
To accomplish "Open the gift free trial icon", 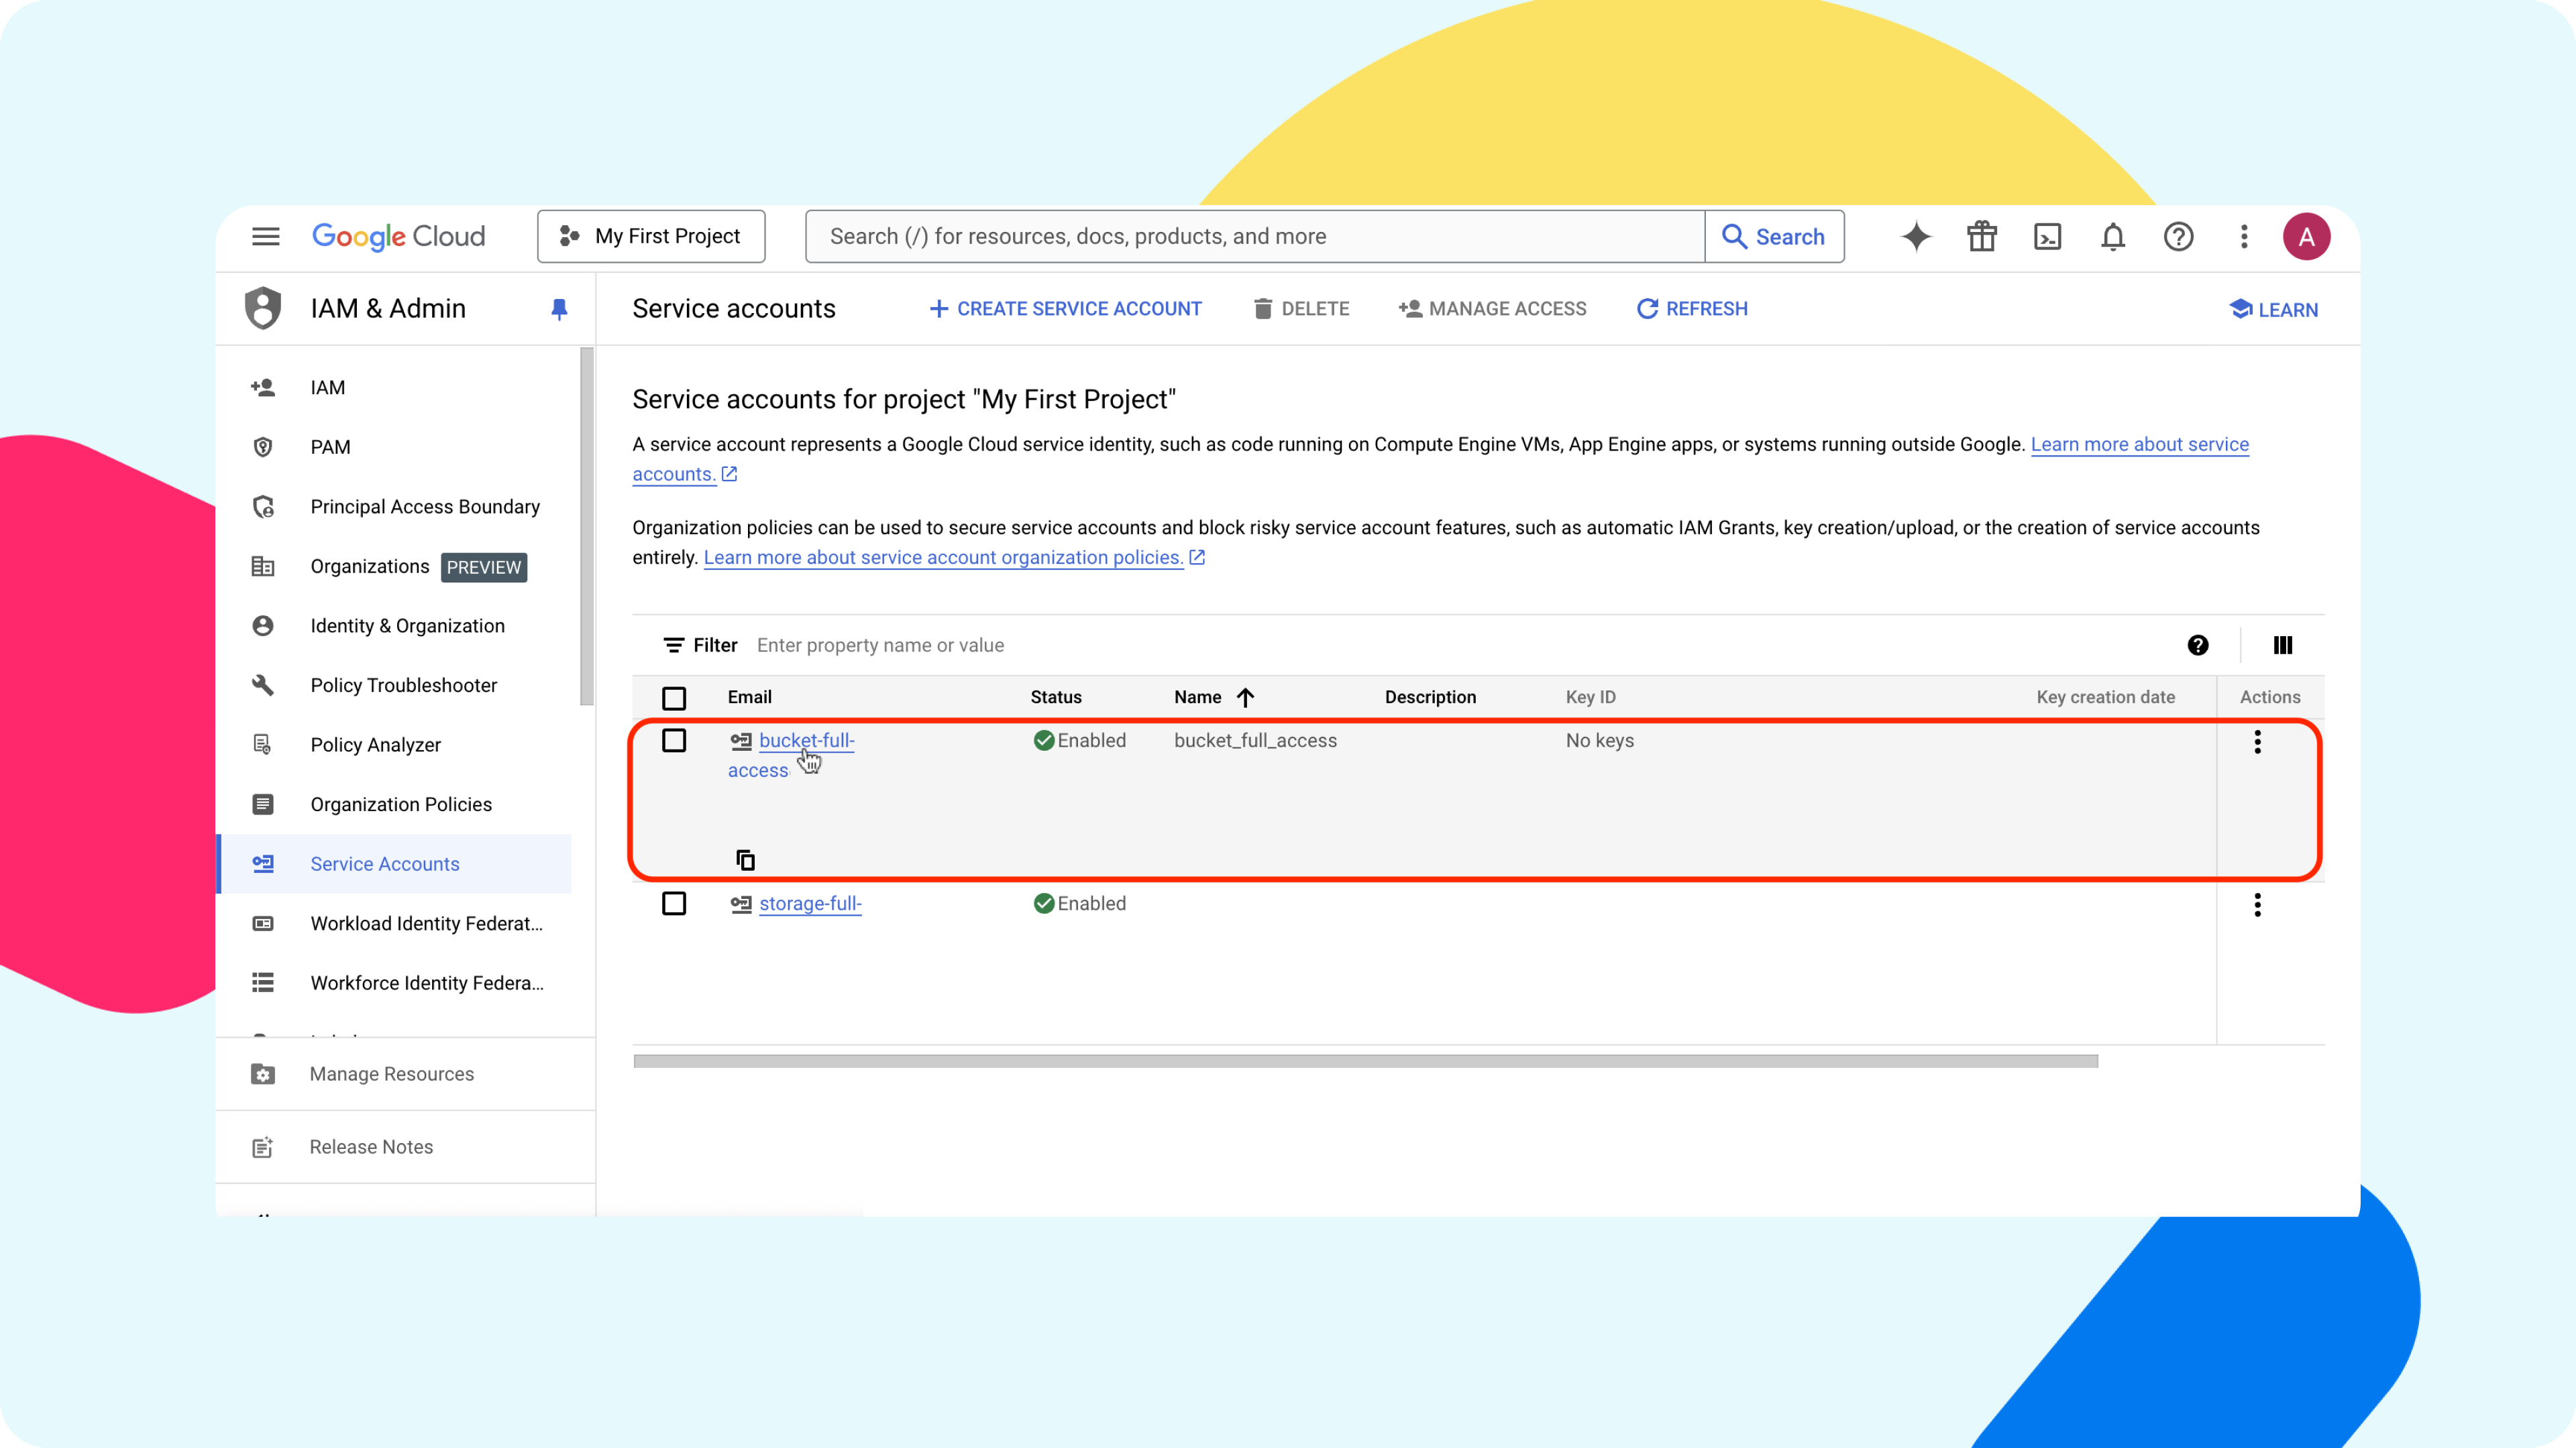I will coord(1981,237).
